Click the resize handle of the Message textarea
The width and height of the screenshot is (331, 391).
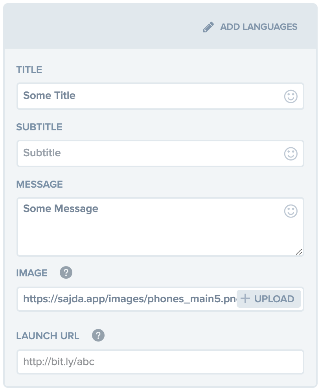coord(299,252)
